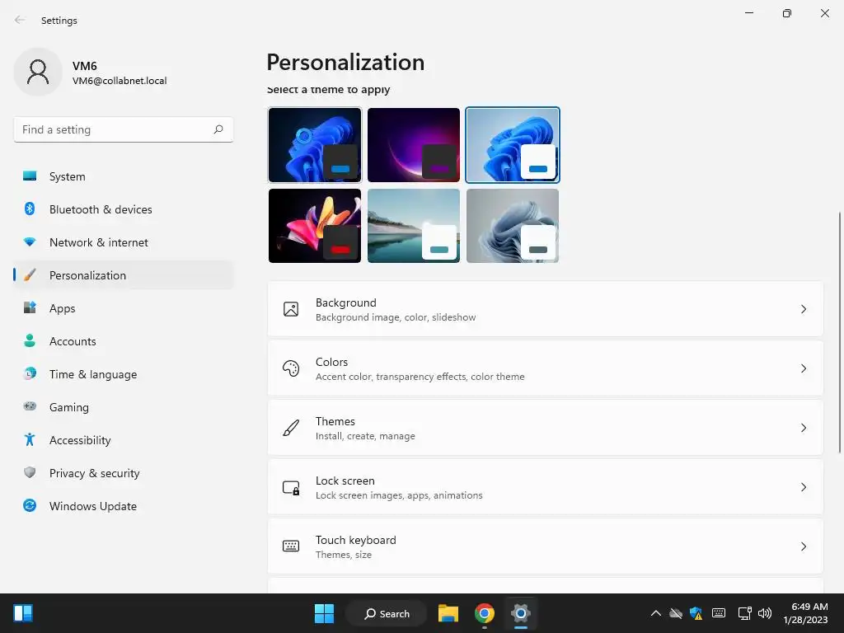This screenshot has height=633, width=844.
Task: Click the Network wifi icon in sidebar
Action: (30, 242)
